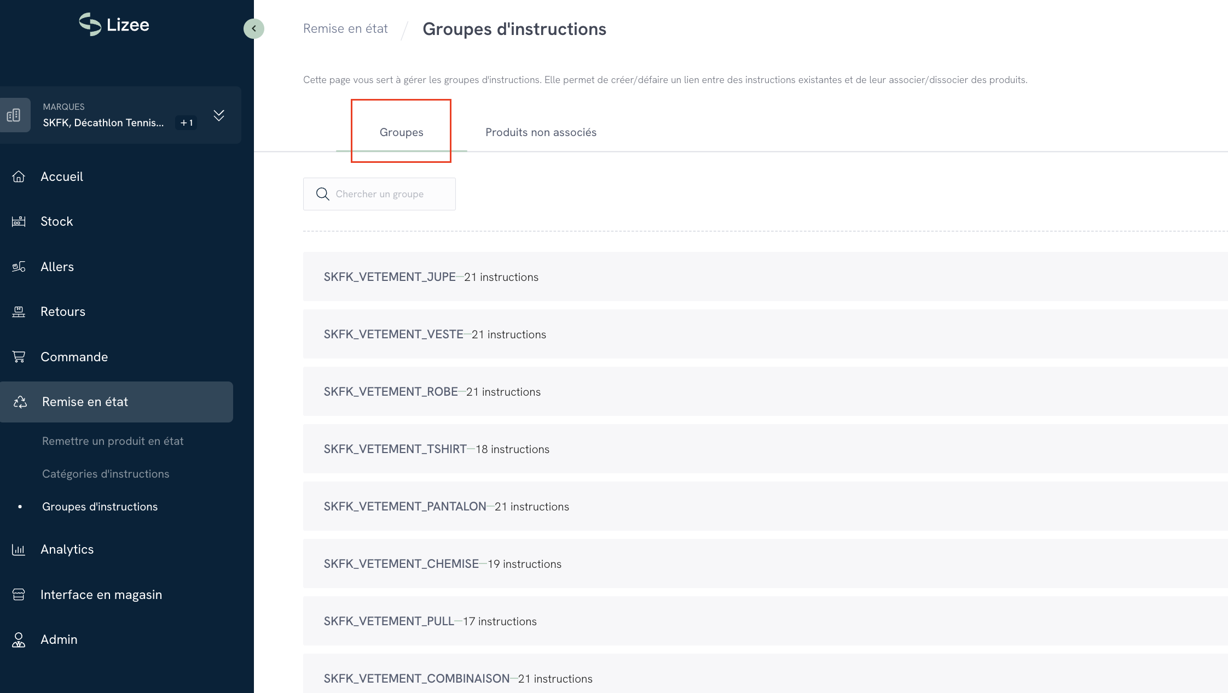
Task: Click the Retours icon in sidebar
Action: tap(19, 312)
